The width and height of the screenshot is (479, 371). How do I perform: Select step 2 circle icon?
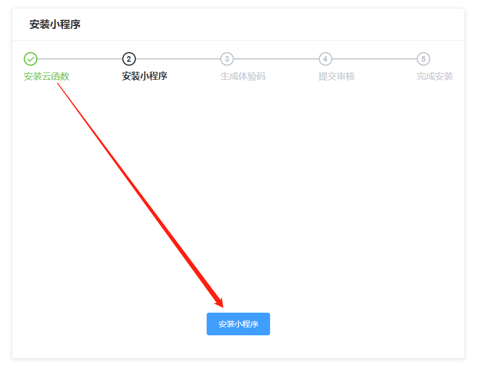click(129, 59)
